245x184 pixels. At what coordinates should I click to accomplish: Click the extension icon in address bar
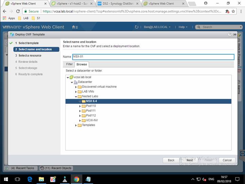[227, 11]
